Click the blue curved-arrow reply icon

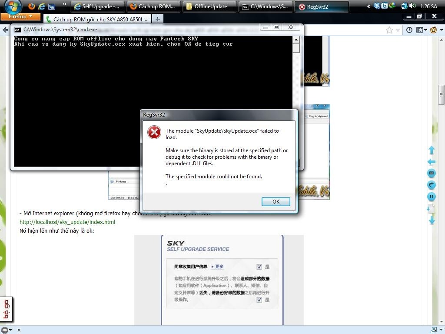432,185
